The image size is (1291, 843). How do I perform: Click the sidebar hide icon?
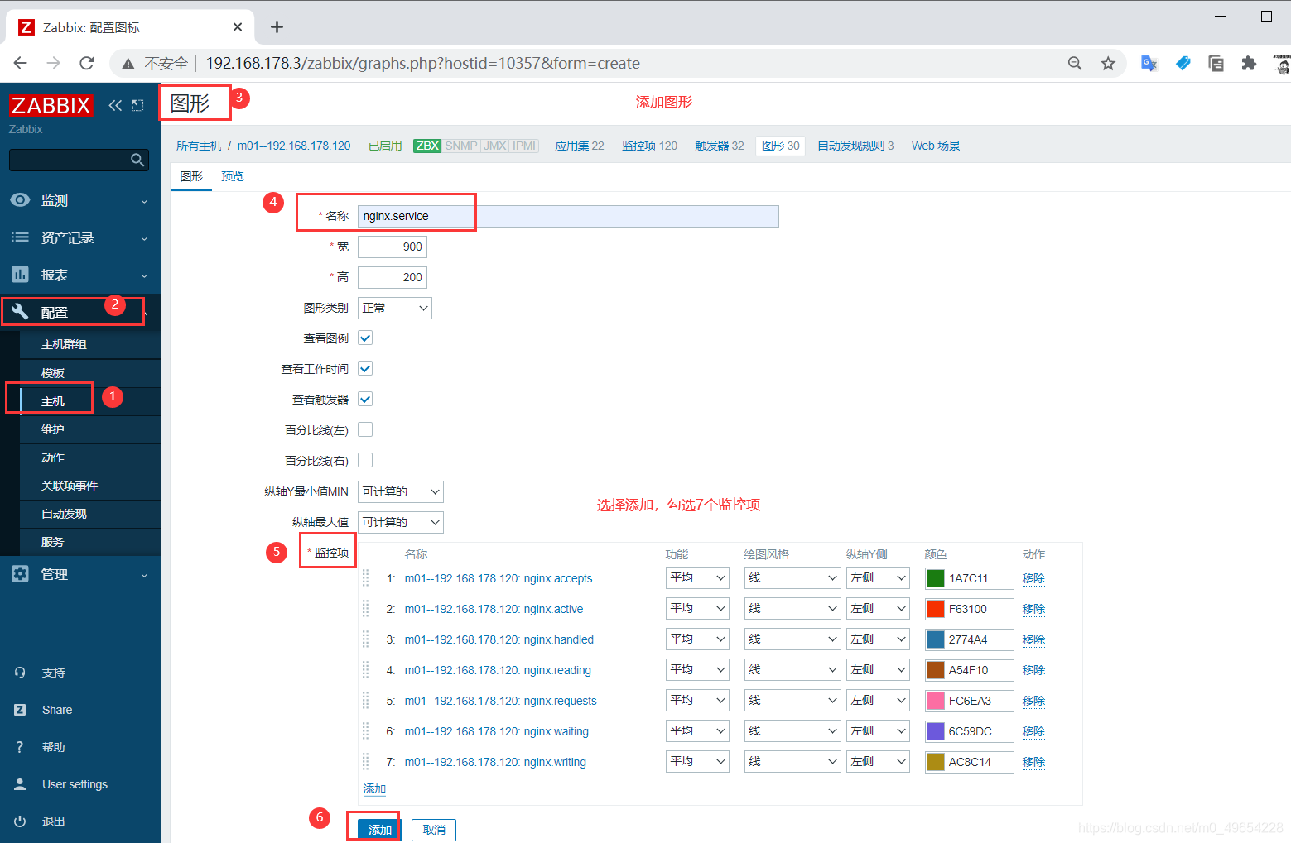point(137,105)
